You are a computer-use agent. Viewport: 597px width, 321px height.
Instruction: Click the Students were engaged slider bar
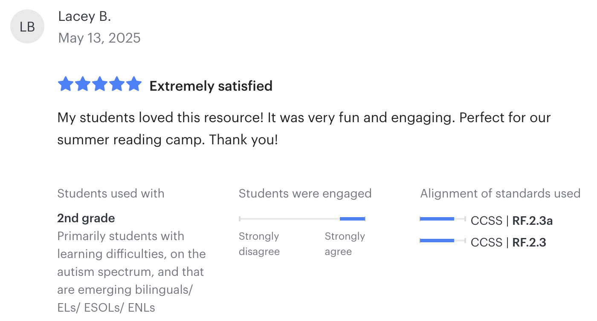coord(302,219)
